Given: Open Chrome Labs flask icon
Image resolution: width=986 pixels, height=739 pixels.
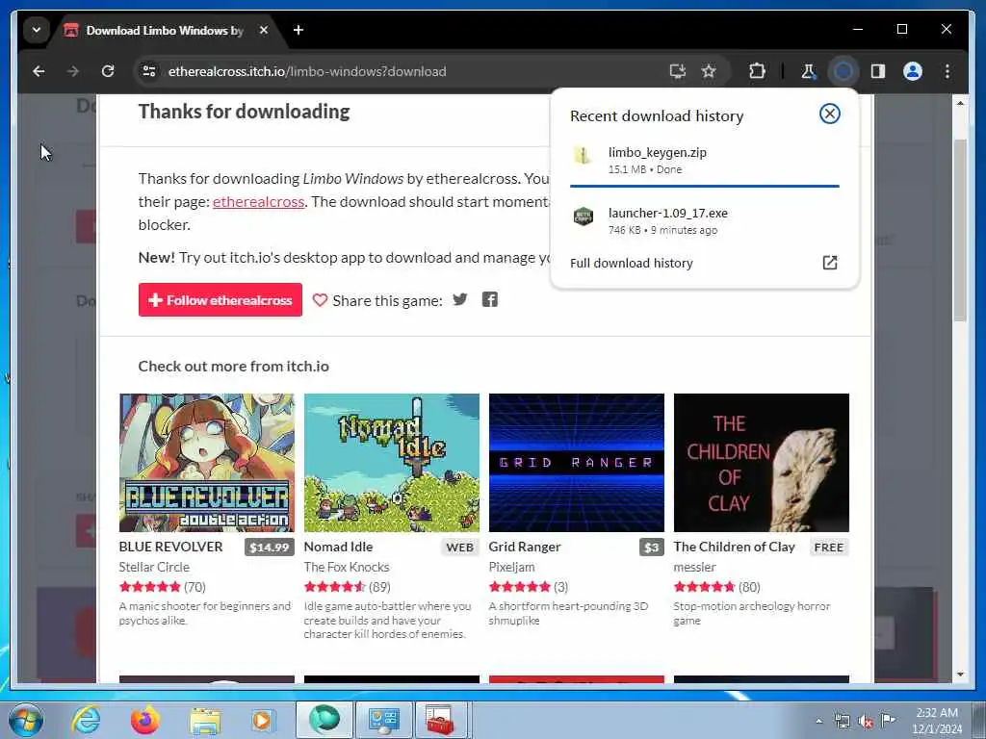Looking at the screenshot, I should pos(809,71).
